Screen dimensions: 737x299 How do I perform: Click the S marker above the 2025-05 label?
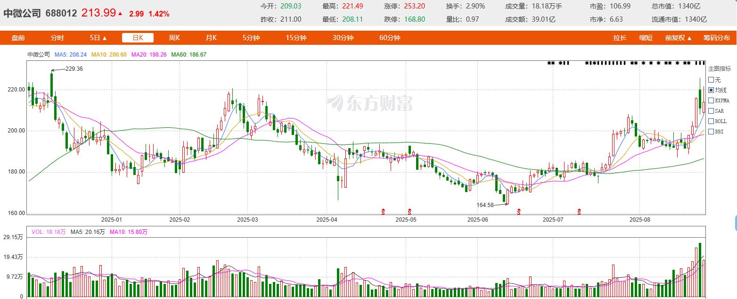click(410, 211)
